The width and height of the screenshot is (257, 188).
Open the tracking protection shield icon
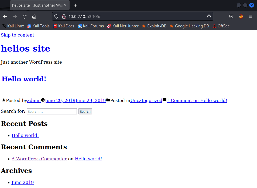coord(56,17)
